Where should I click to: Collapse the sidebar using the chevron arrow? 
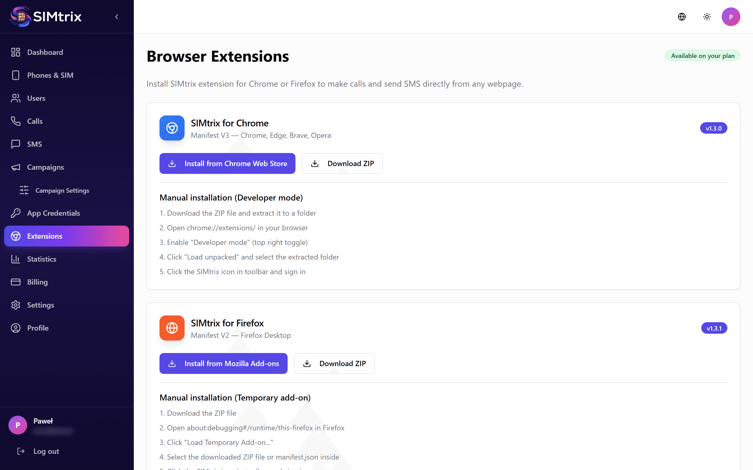[x=117, y=16]
